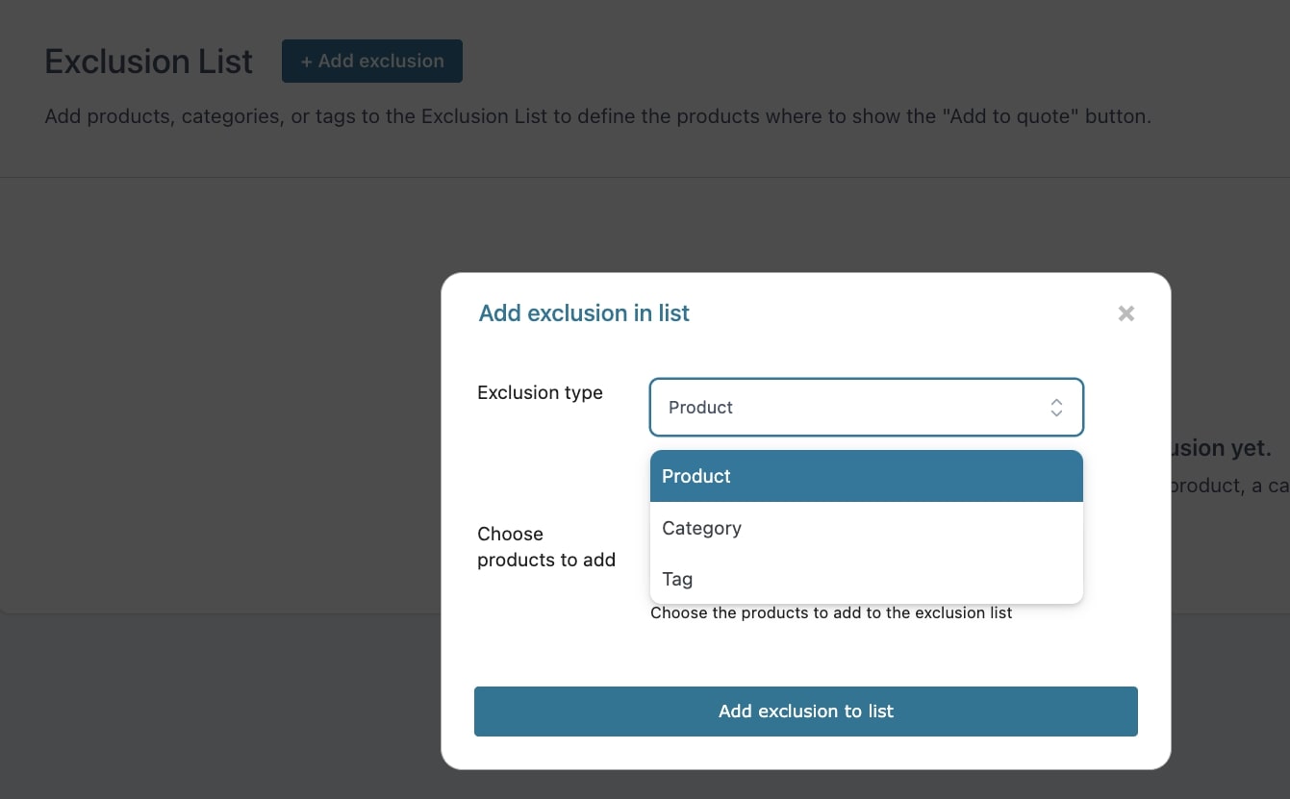
Task: Click the up-down chevron in Exclusion type
Action: click(1055, 408)
